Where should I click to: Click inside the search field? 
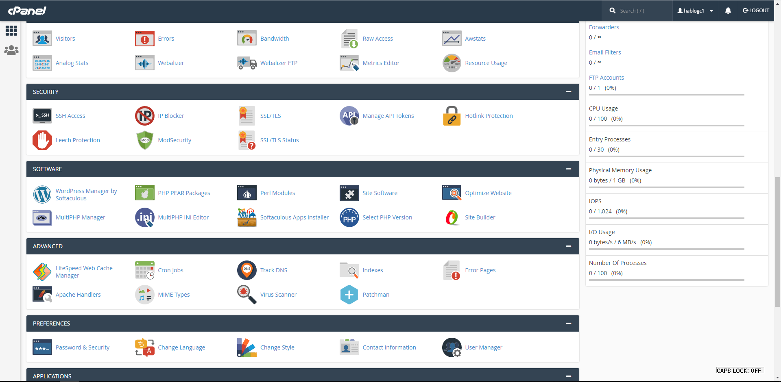(x=639, y=11)
